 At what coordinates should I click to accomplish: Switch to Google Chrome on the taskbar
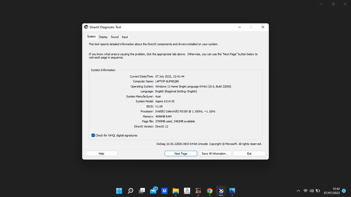click(210, 191)
